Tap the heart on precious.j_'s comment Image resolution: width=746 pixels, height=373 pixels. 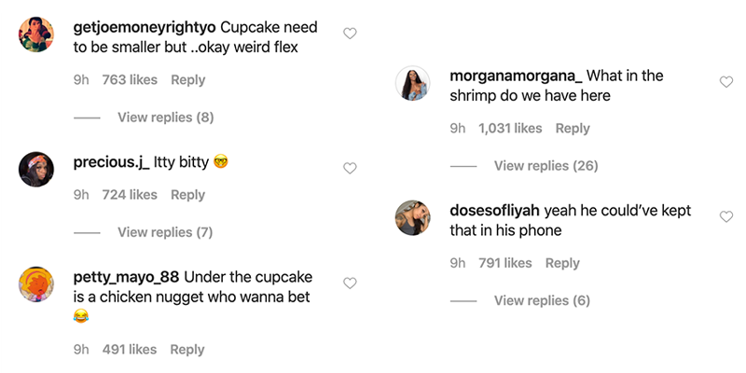350,169
